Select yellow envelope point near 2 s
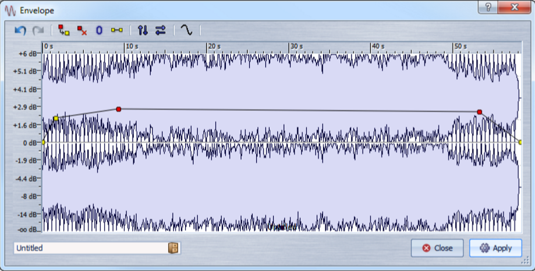 coord(56,118)
